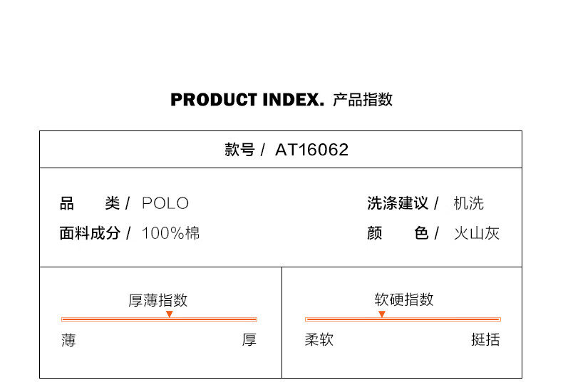Click the 洗涤建议 washing label
This screenshot has width=563, height=385.
click(398, 203)
